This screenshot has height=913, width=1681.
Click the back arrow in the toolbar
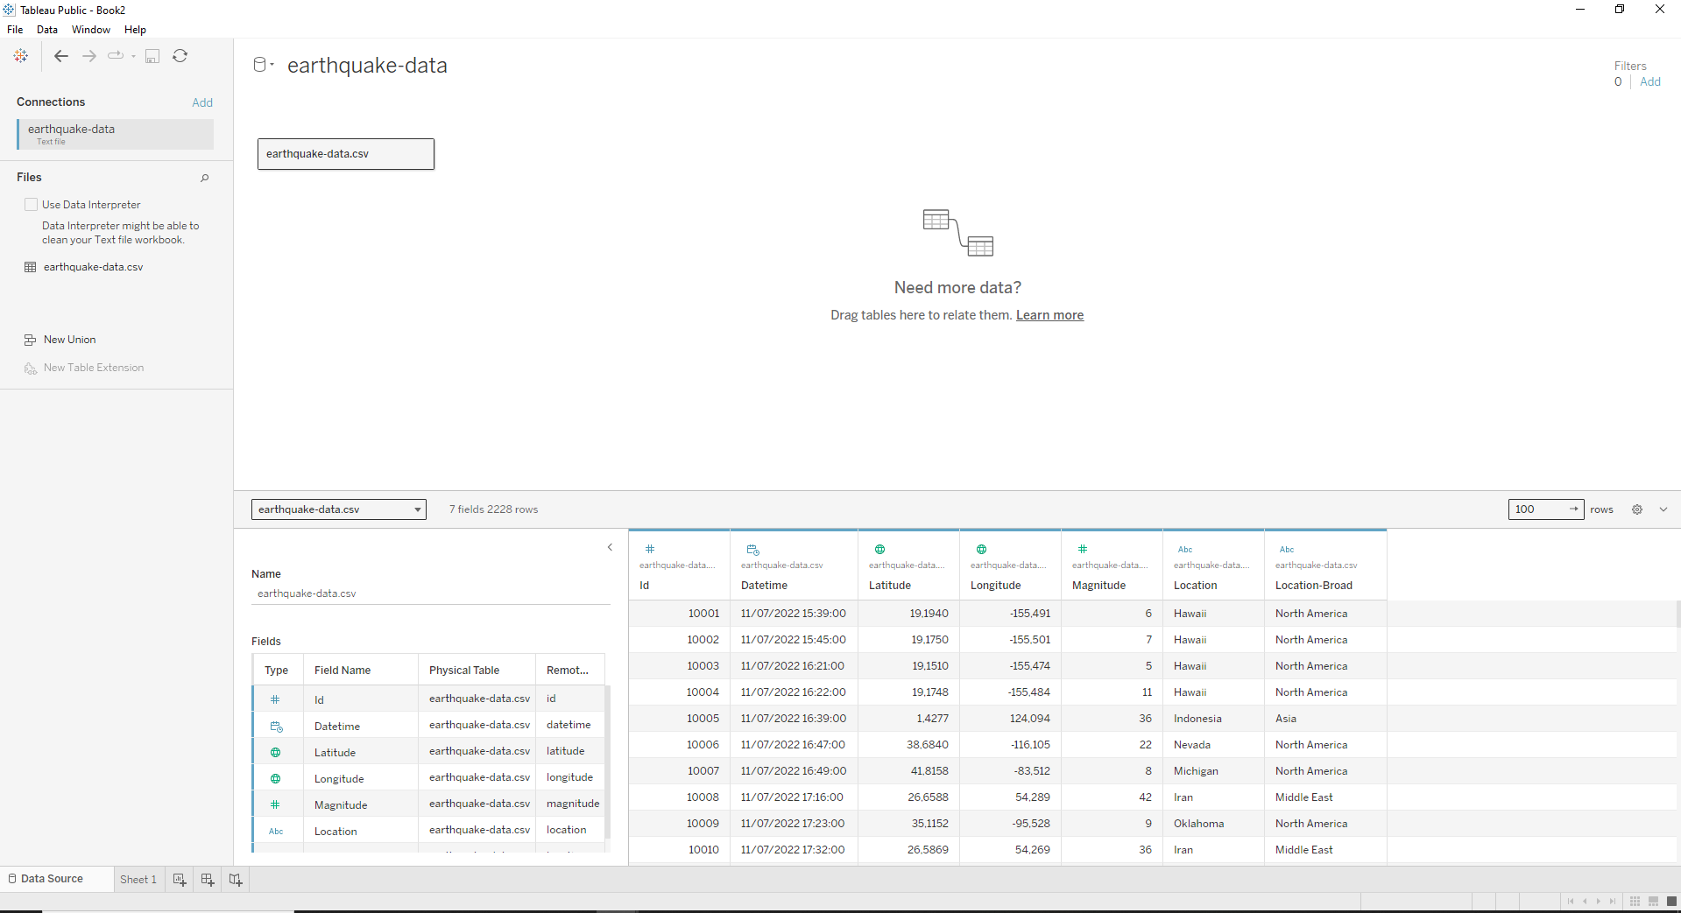61,56
